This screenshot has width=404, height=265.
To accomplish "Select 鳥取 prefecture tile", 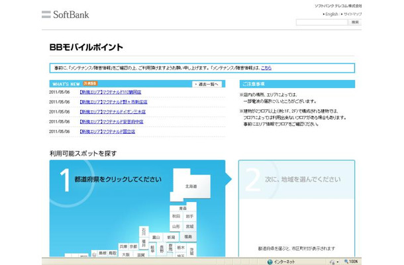I will (113, 253).
